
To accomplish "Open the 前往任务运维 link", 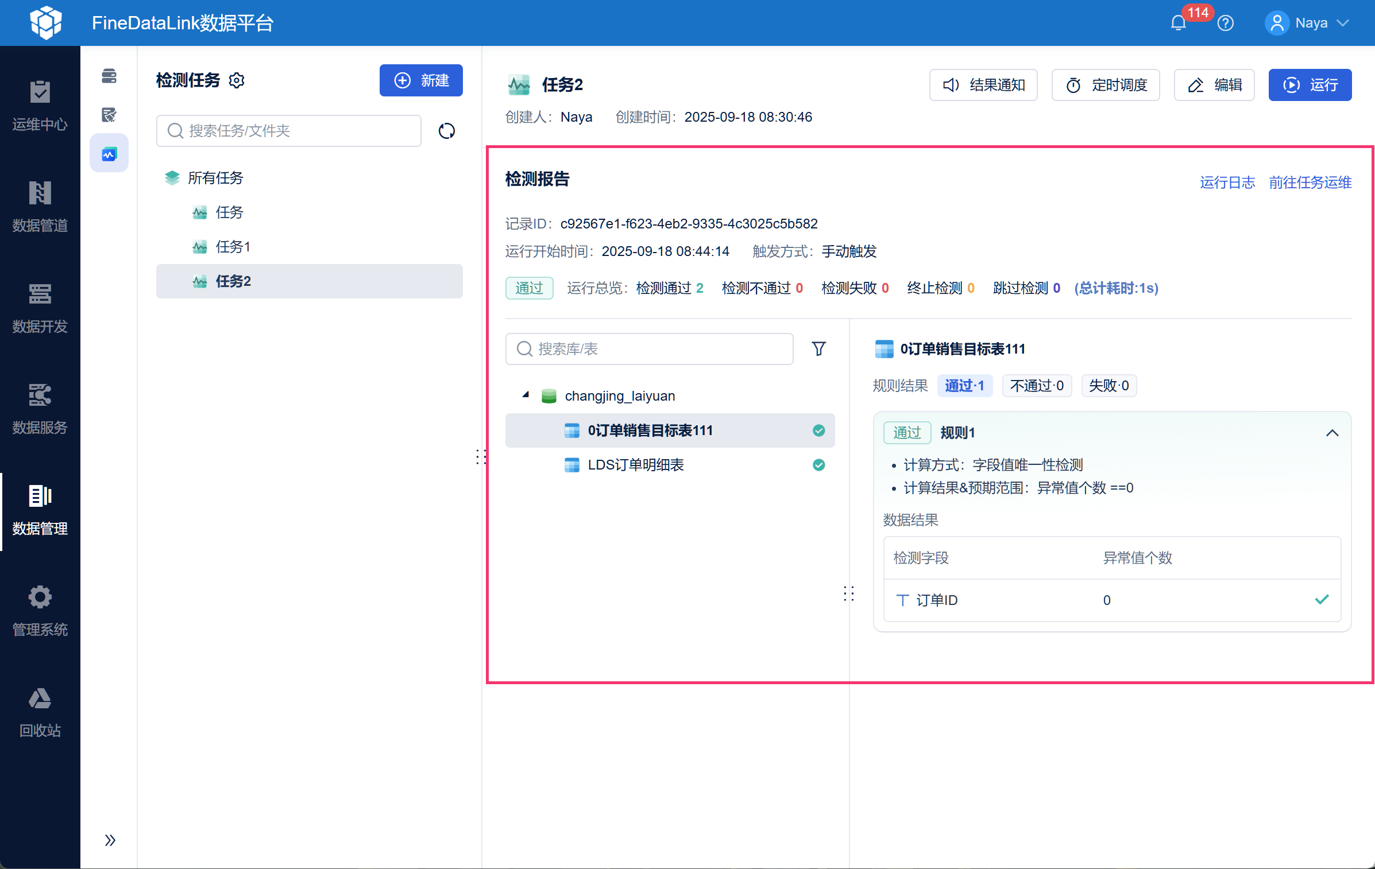I will tap(1310, 183).
